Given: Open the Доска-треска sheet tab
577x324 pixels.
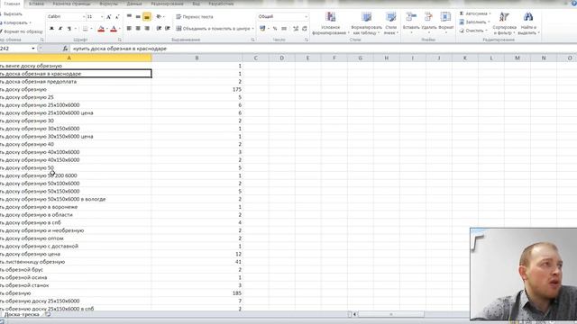Looking at the screenshot, I should [x=22, y=314].
